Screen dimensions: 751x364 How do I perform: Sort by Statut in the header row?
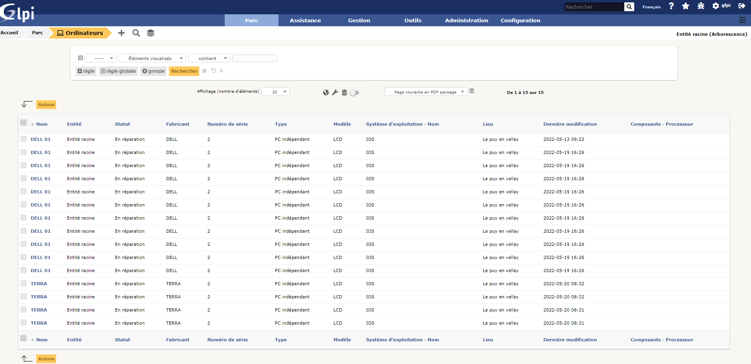[122, 124]
